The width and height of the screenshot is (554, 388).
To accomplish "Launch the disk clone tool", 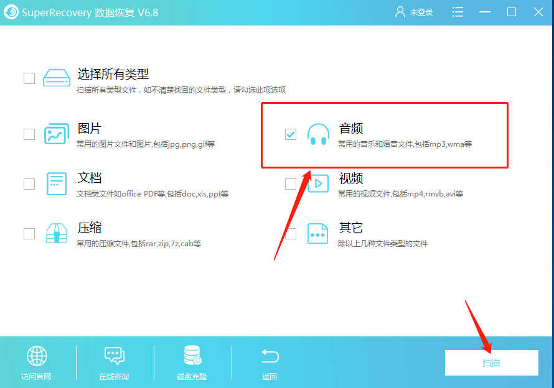I will coord(192,356).
